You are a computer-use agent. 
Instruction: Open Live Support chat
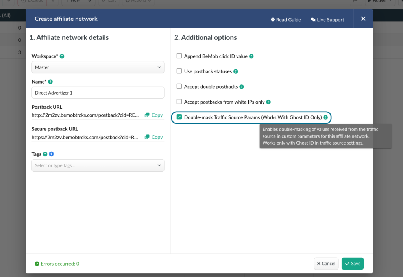coord(327,20)
